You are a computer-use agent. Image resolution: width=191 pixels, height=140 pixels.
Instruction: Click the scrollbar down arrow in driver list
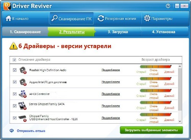click(180, 121)
